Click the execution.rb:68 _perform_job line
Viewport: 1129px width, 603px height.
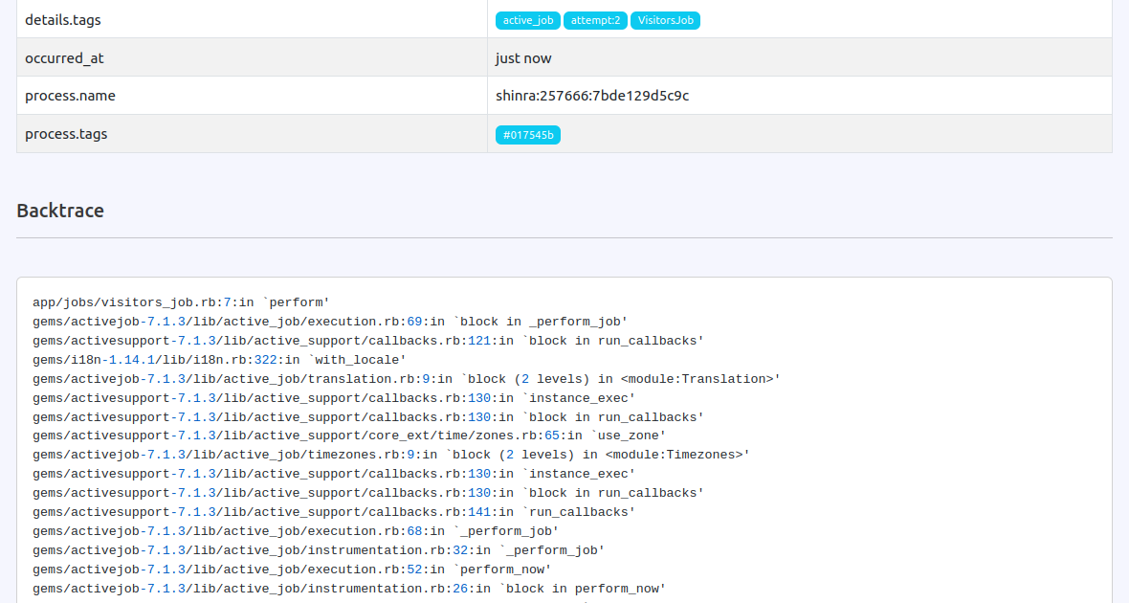tap(296, 531)
